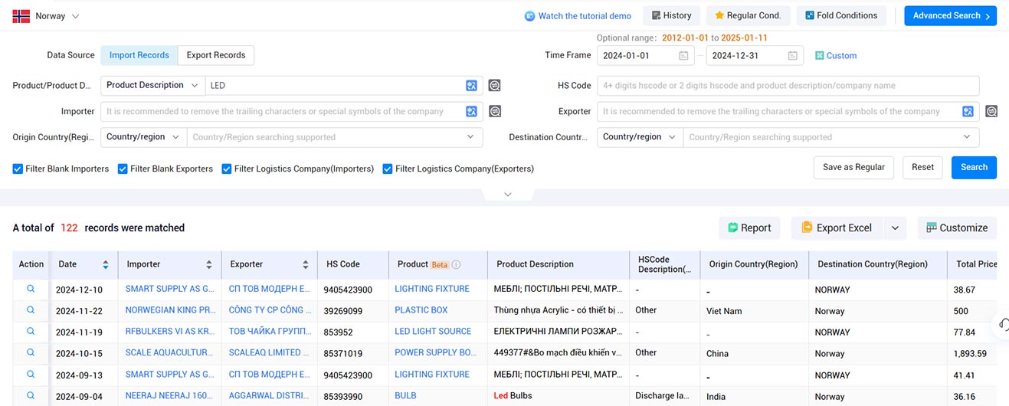Toggle Filter Logistics Company(Exporters) checkbox
Image resolution: width=1009 pixels, height=406 pixels.
[388, 169]
